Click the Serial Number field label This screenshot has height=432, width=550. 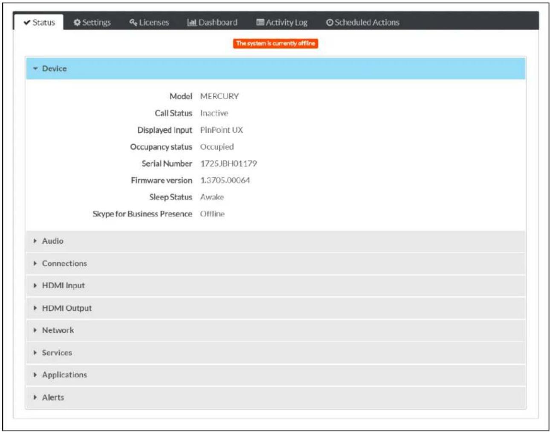[167, 163]
